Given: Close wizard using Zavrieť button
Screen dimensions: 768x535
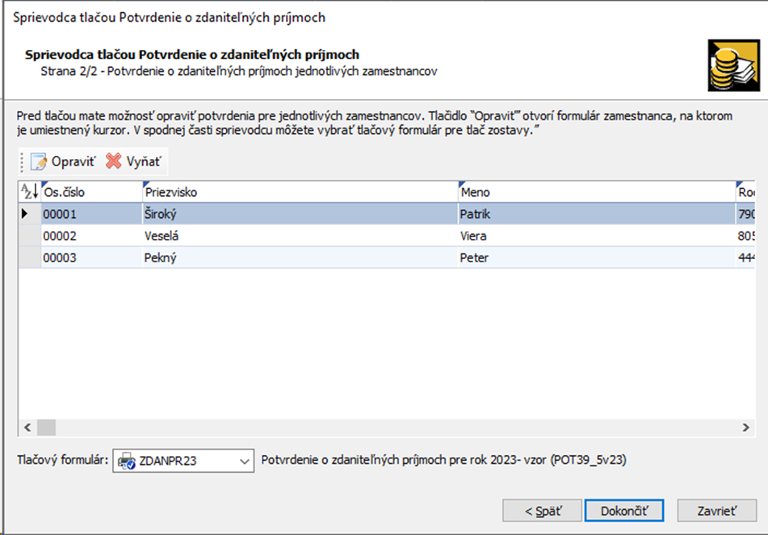Looking at the screenshot, I should pos(716,511).
